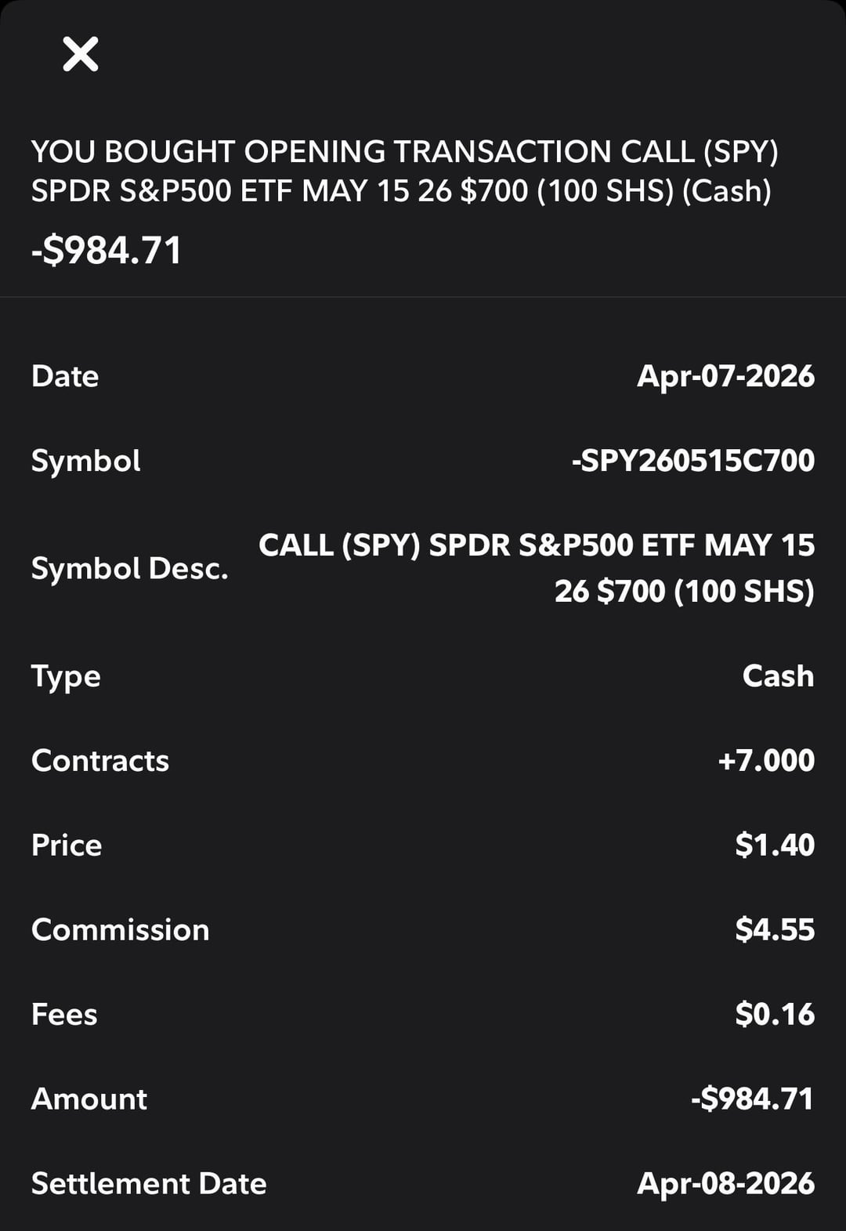This screenshot has height=1231, width=846.
Task: Select the -$984.71 total under the title
Action: [107, 251]
